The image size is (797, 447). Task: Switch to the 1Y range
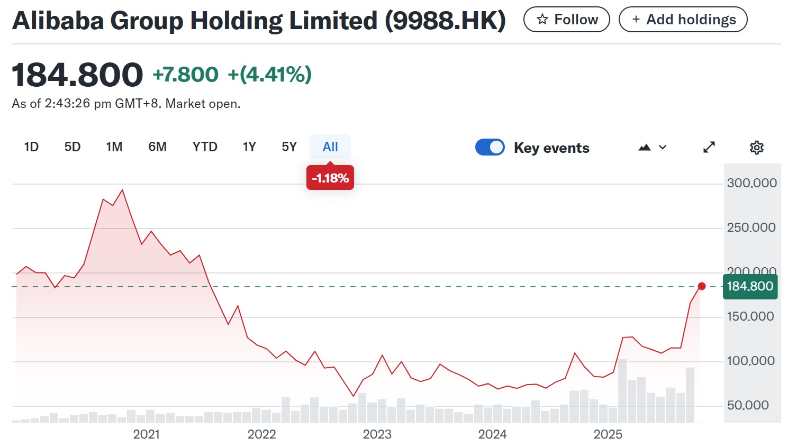(249, 147)
